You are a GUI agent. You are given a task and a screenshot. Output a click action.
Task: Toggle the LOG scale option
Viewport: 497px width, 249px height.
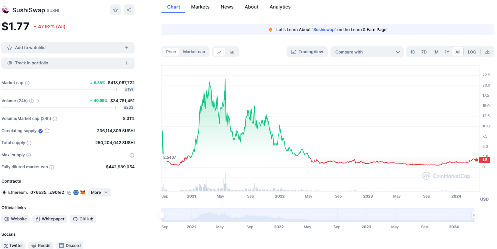(x=472, y=52)
